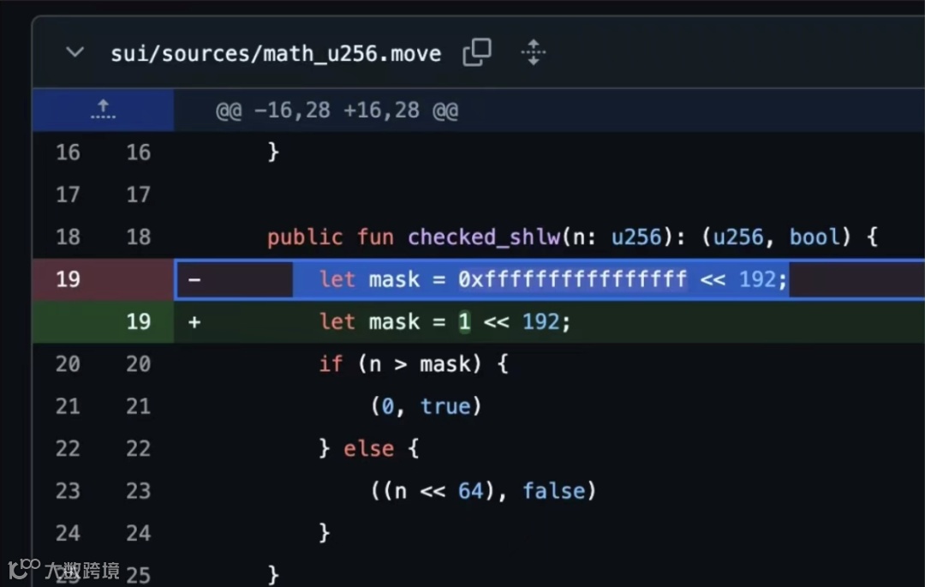Image resolution: width=925 pixels, height=587 pixels.
Task: Click the added line 'let mask = 1 << 192;'
Action: tap(445, 321)
